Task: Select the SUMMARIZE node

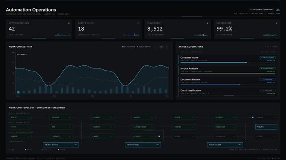Action: click(225, 127)
